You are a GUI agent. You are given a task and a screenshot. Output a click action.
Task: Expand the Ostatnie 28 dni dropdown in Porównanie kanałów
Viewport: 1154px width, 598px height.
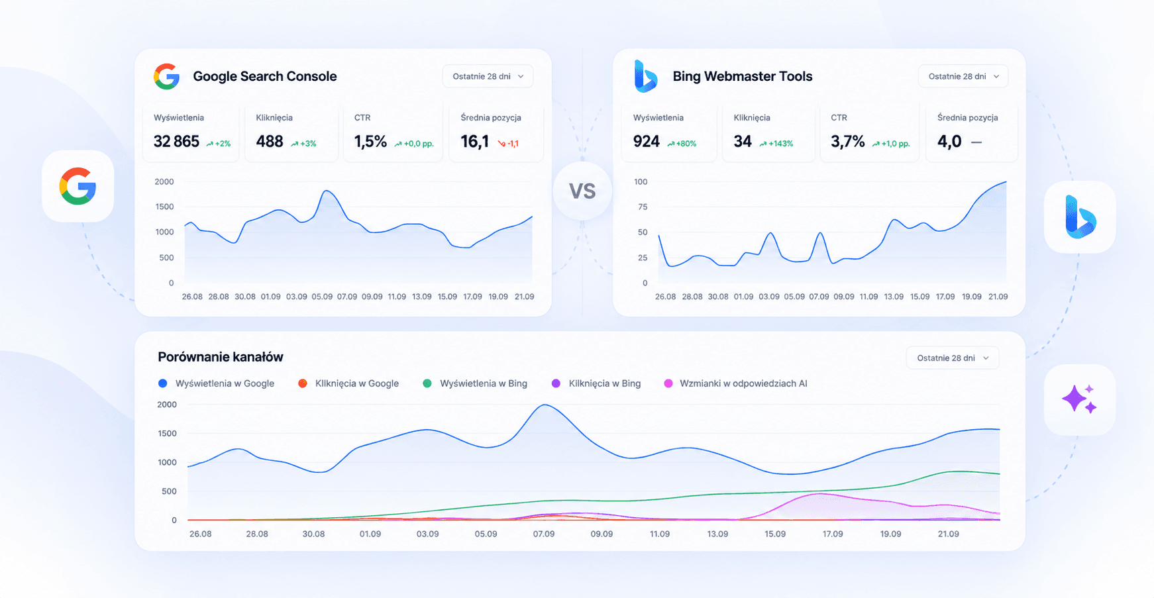[952, 358]
